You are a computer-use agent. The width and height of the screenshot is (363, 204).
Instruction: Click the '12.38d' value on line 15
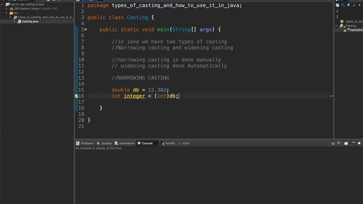(157, 90)
